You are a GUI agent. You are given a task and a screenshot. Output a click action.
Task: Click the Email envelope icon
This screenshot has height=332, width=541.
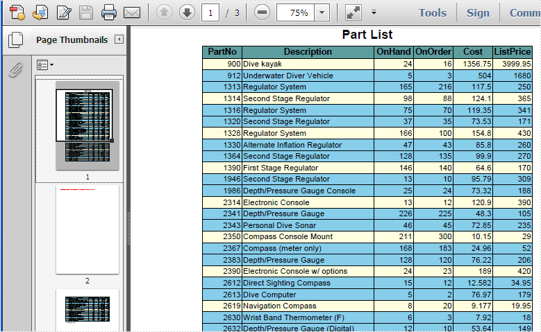coord(132,12)
